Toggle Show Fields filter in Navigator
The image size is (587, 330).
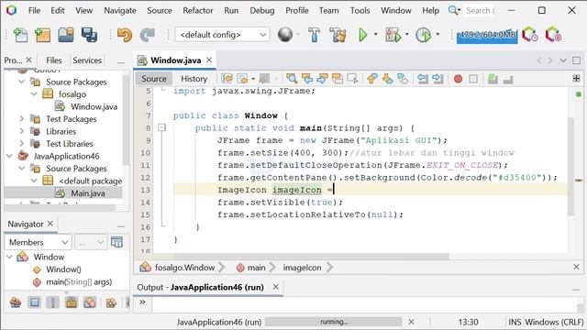[35, 302]
